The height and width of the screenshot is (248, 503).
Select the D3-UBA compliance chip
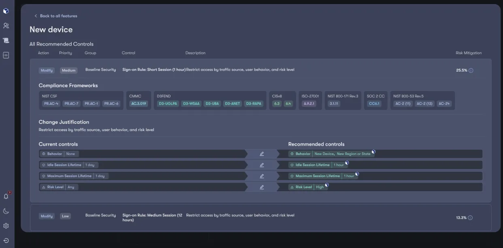(212, 103)
